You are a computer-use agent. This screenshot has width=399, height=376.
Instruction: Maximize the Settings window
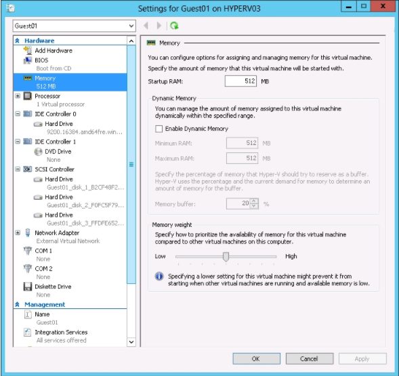[364, 6]
